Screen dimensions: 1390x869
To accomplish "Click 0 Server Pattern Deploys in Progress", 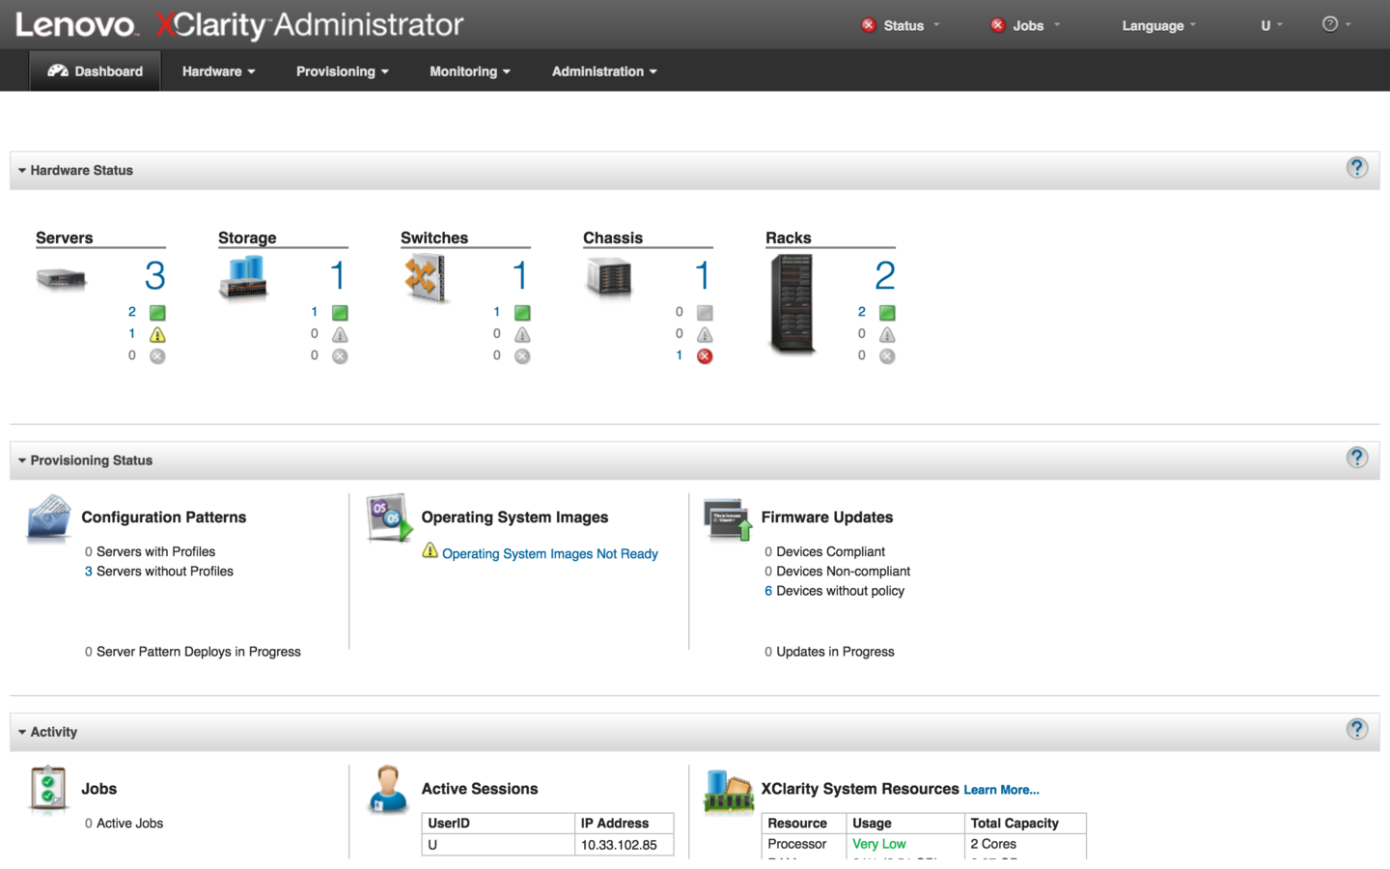I will click(193, 652).
